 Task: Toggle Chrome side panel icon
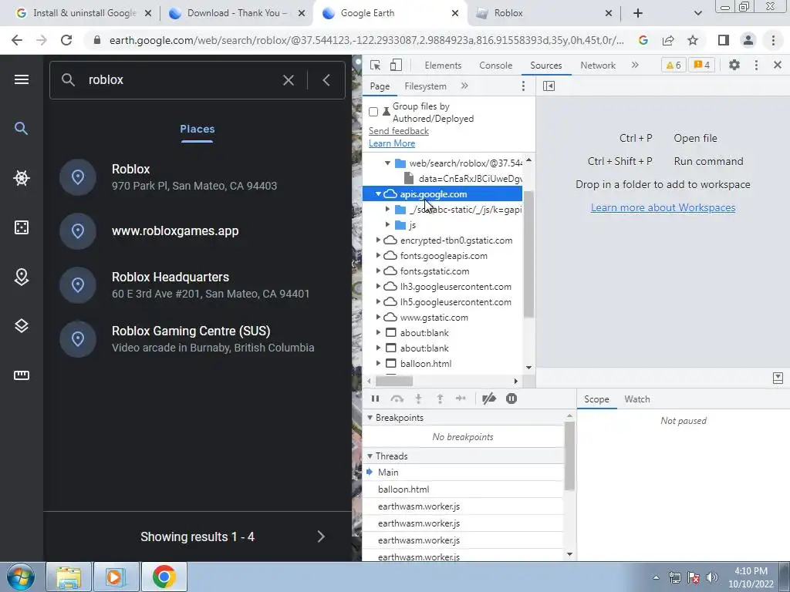pos(724,40)
